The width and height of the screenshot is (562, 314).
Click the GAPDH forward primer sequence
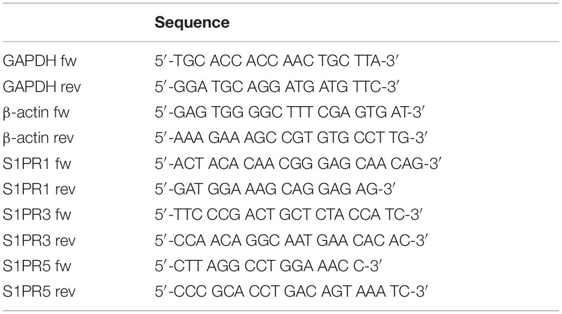(276, 61)
